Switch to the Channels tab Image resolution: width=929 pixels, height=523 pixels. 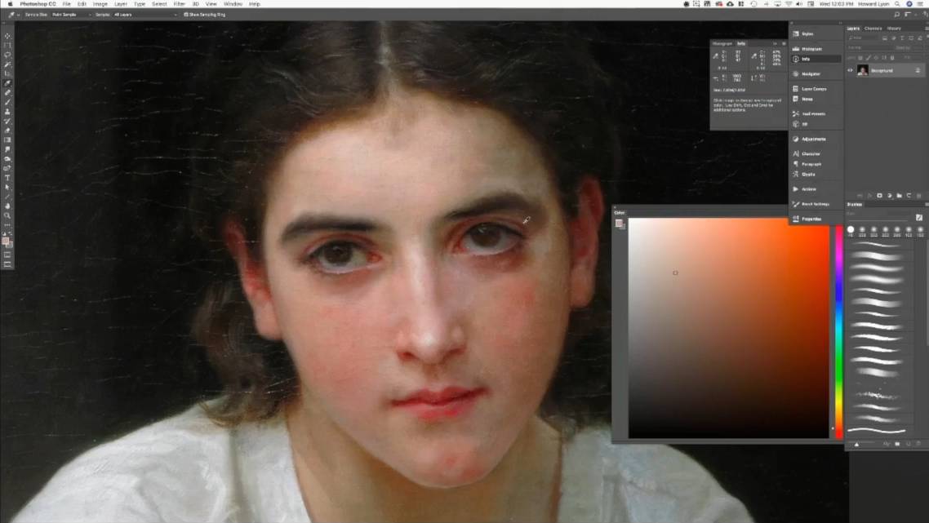tap(873, 29)
